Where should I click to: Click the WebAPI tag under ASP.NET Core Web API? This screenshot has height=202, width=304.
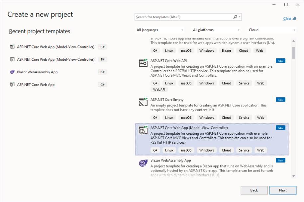pos(159,90)
